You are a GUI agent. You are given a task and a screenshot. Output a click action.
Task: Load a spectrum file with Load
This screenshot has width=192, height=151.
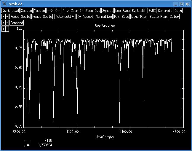[15, 11]
